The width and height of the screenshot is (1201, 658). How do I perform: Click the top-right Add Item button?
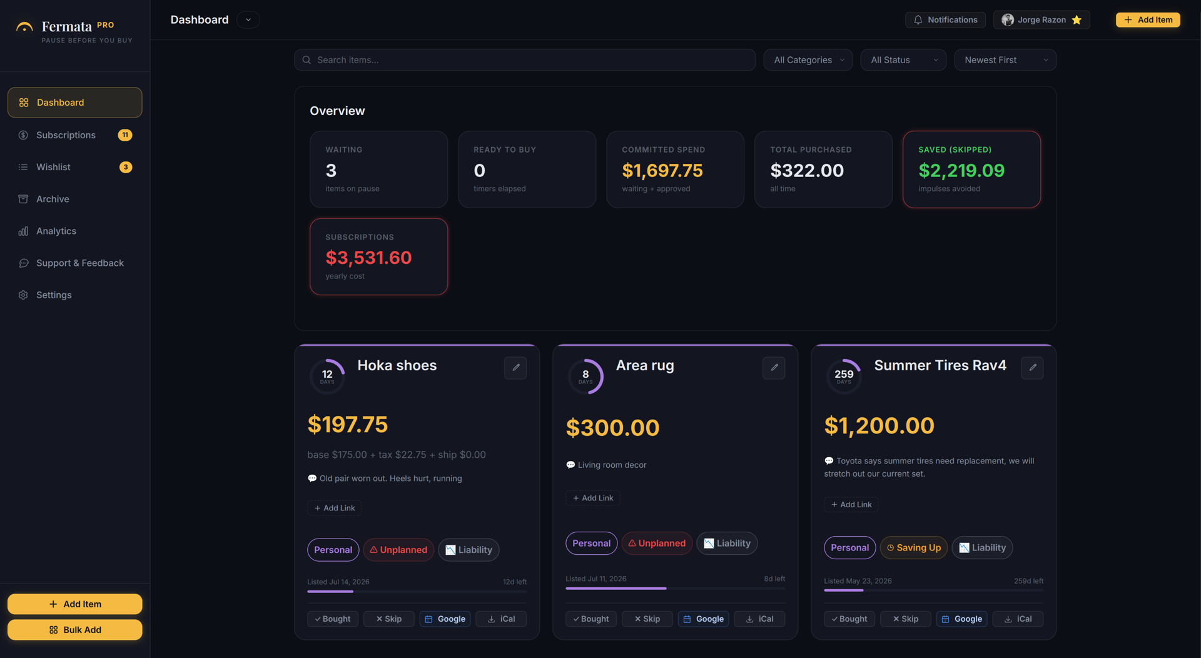click(x=1148, y=20)
